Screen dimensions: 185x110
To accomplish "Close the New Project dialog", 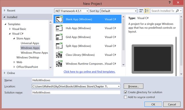I will (x=178, y=3).
